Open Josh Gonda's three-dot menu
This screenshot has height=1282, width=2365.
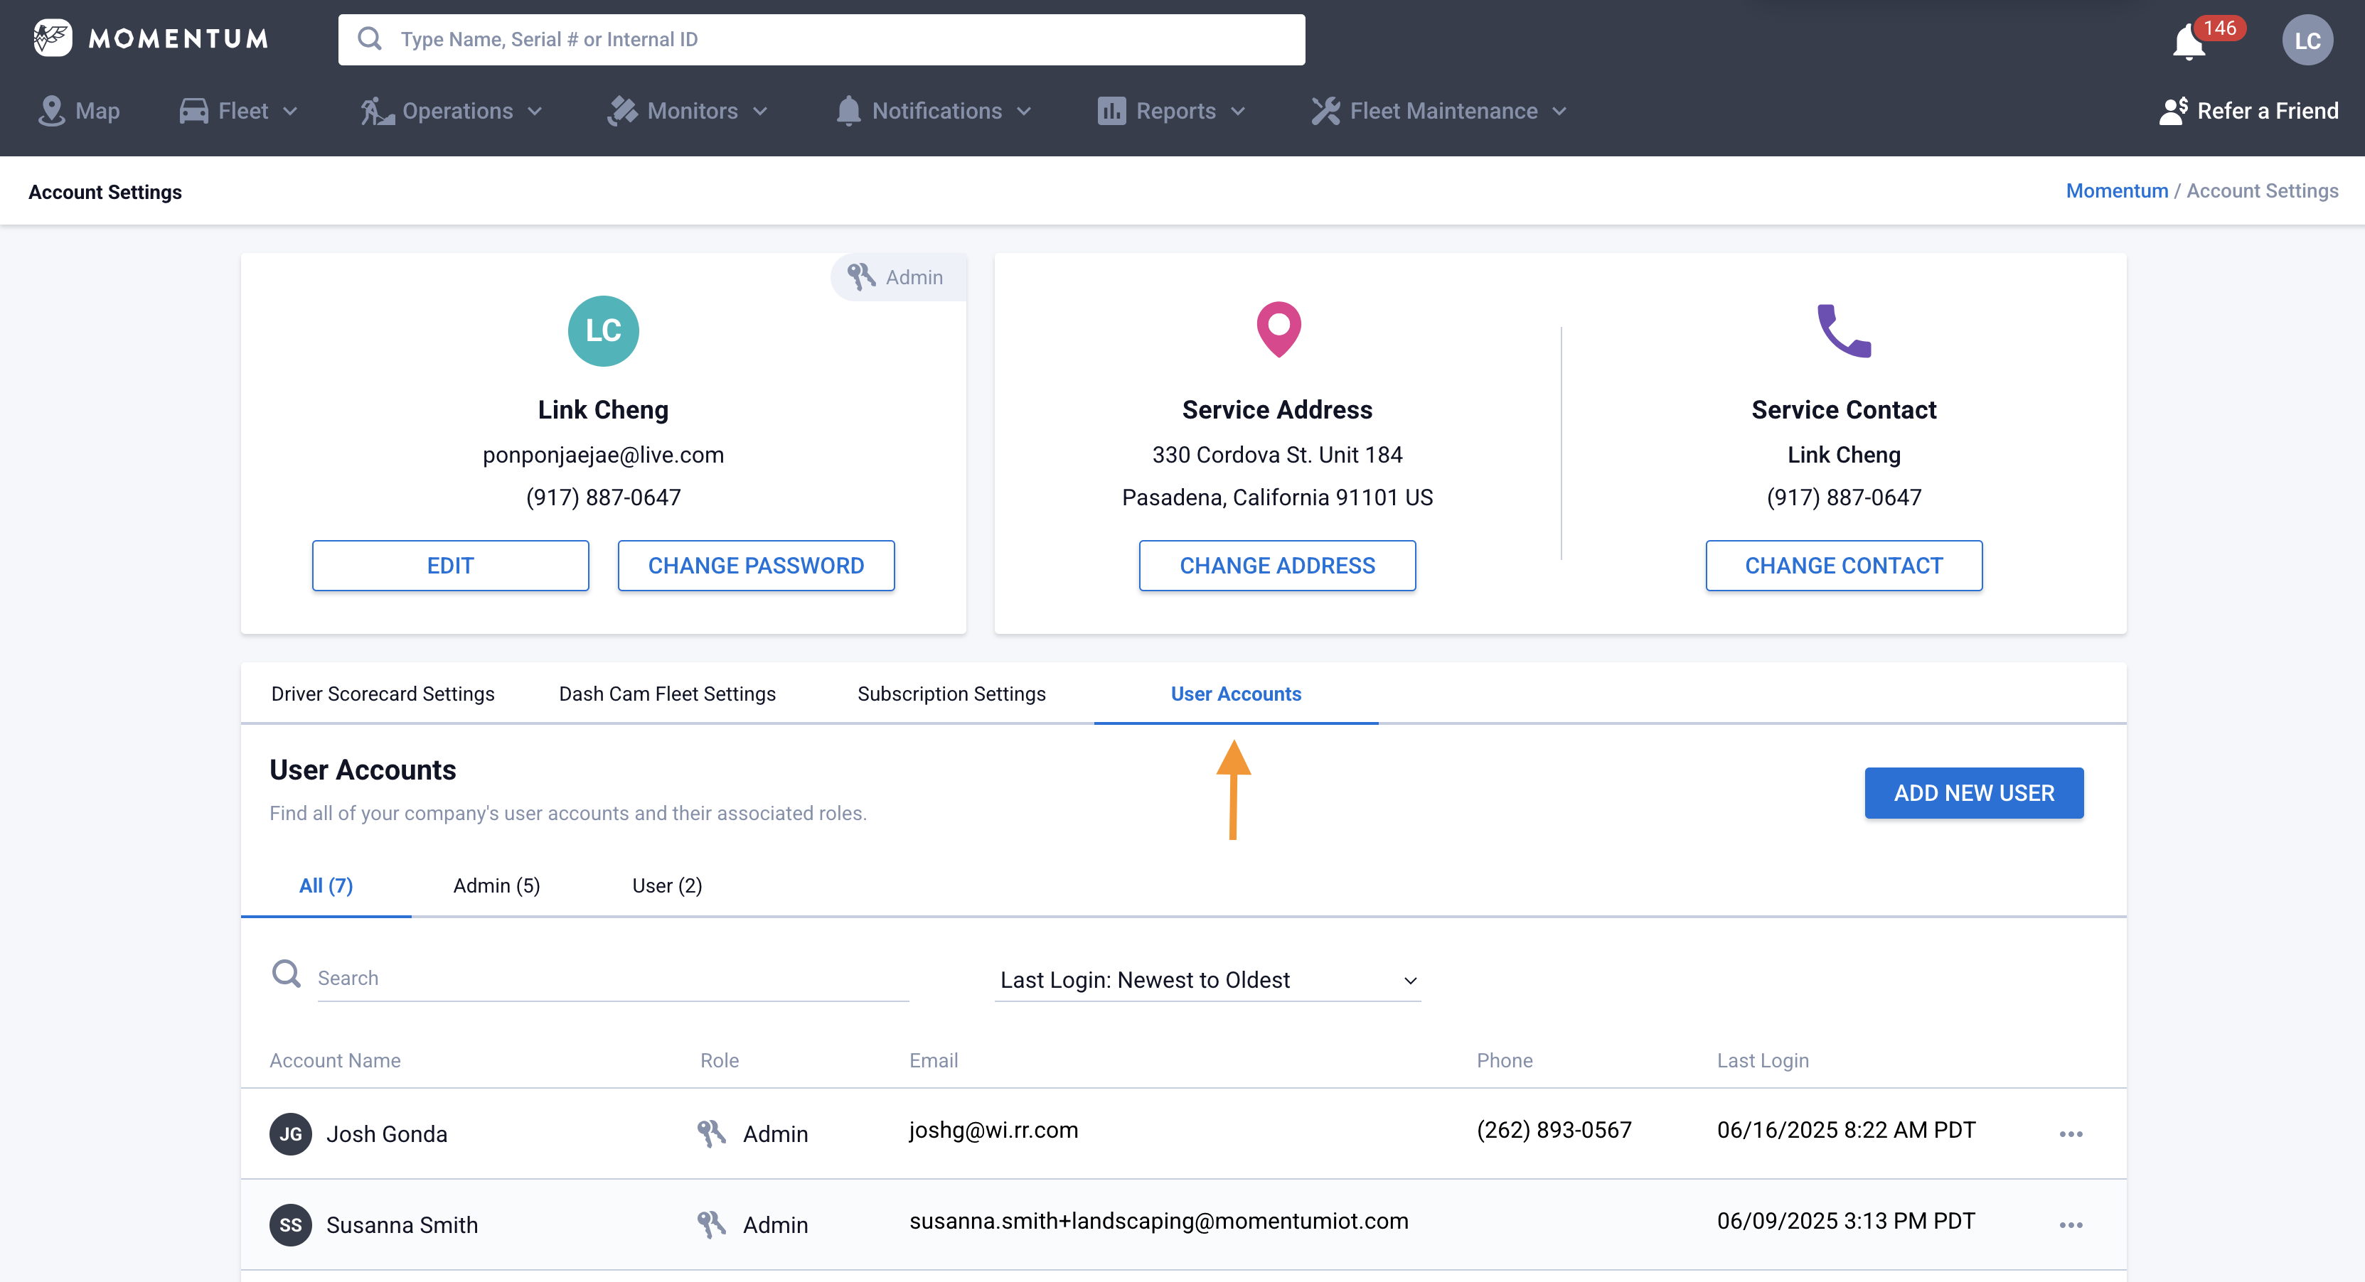[2071, 1134]
